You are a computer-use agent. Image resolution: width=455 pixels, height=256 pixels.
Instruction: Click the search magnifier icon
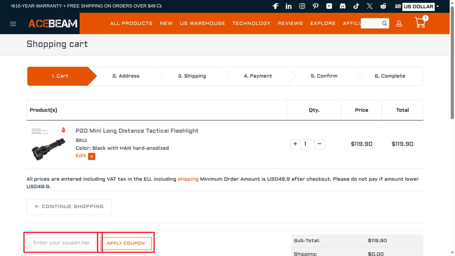[384, 23]
